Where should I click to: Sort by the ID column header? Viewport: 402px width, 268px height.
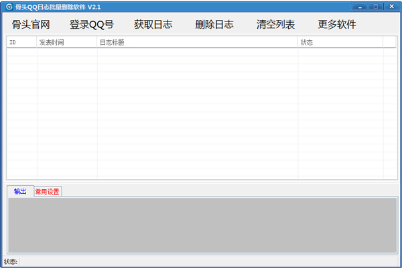point(21,42)
